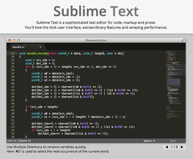193x159 pixels.
Task: Click 'if' keyword on line 47
Action: coord(27,107)
